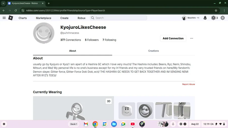Viewport: 228px width, 128px height.
Task: Open Gmail from the shelf
Action: (86, 124)
